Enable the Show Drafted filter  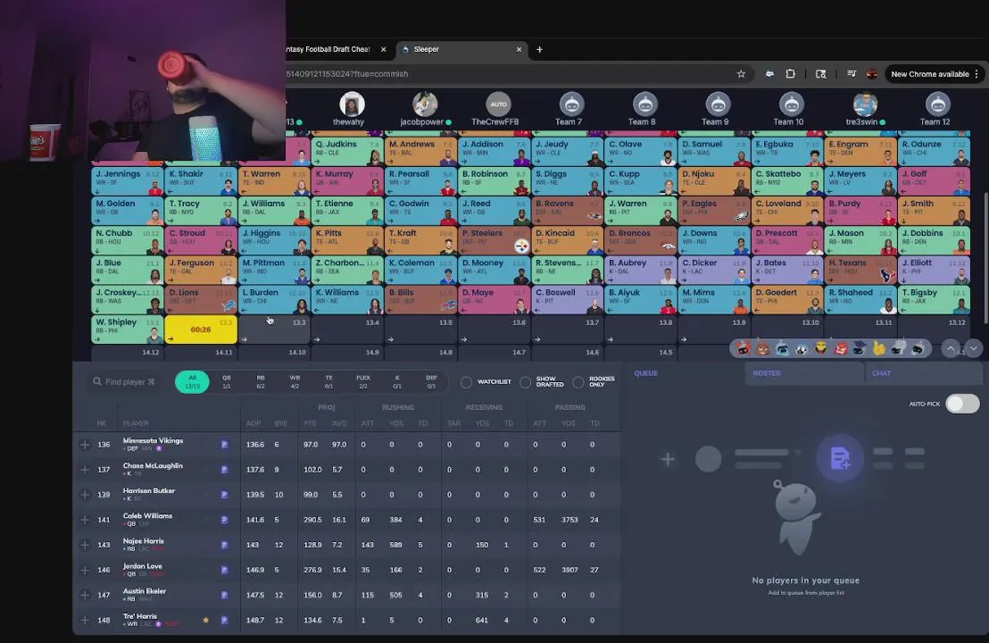526,382
